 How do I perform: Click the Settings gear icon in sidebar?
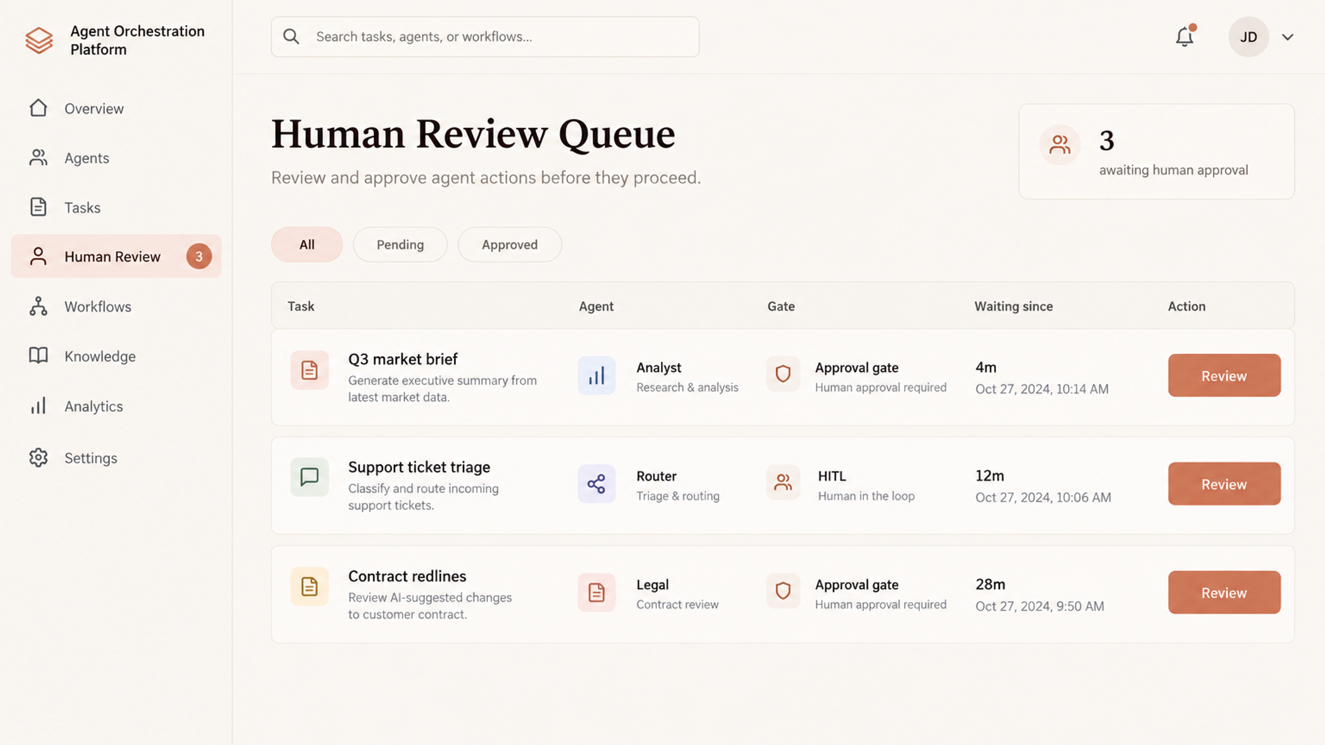pos(38,457)
